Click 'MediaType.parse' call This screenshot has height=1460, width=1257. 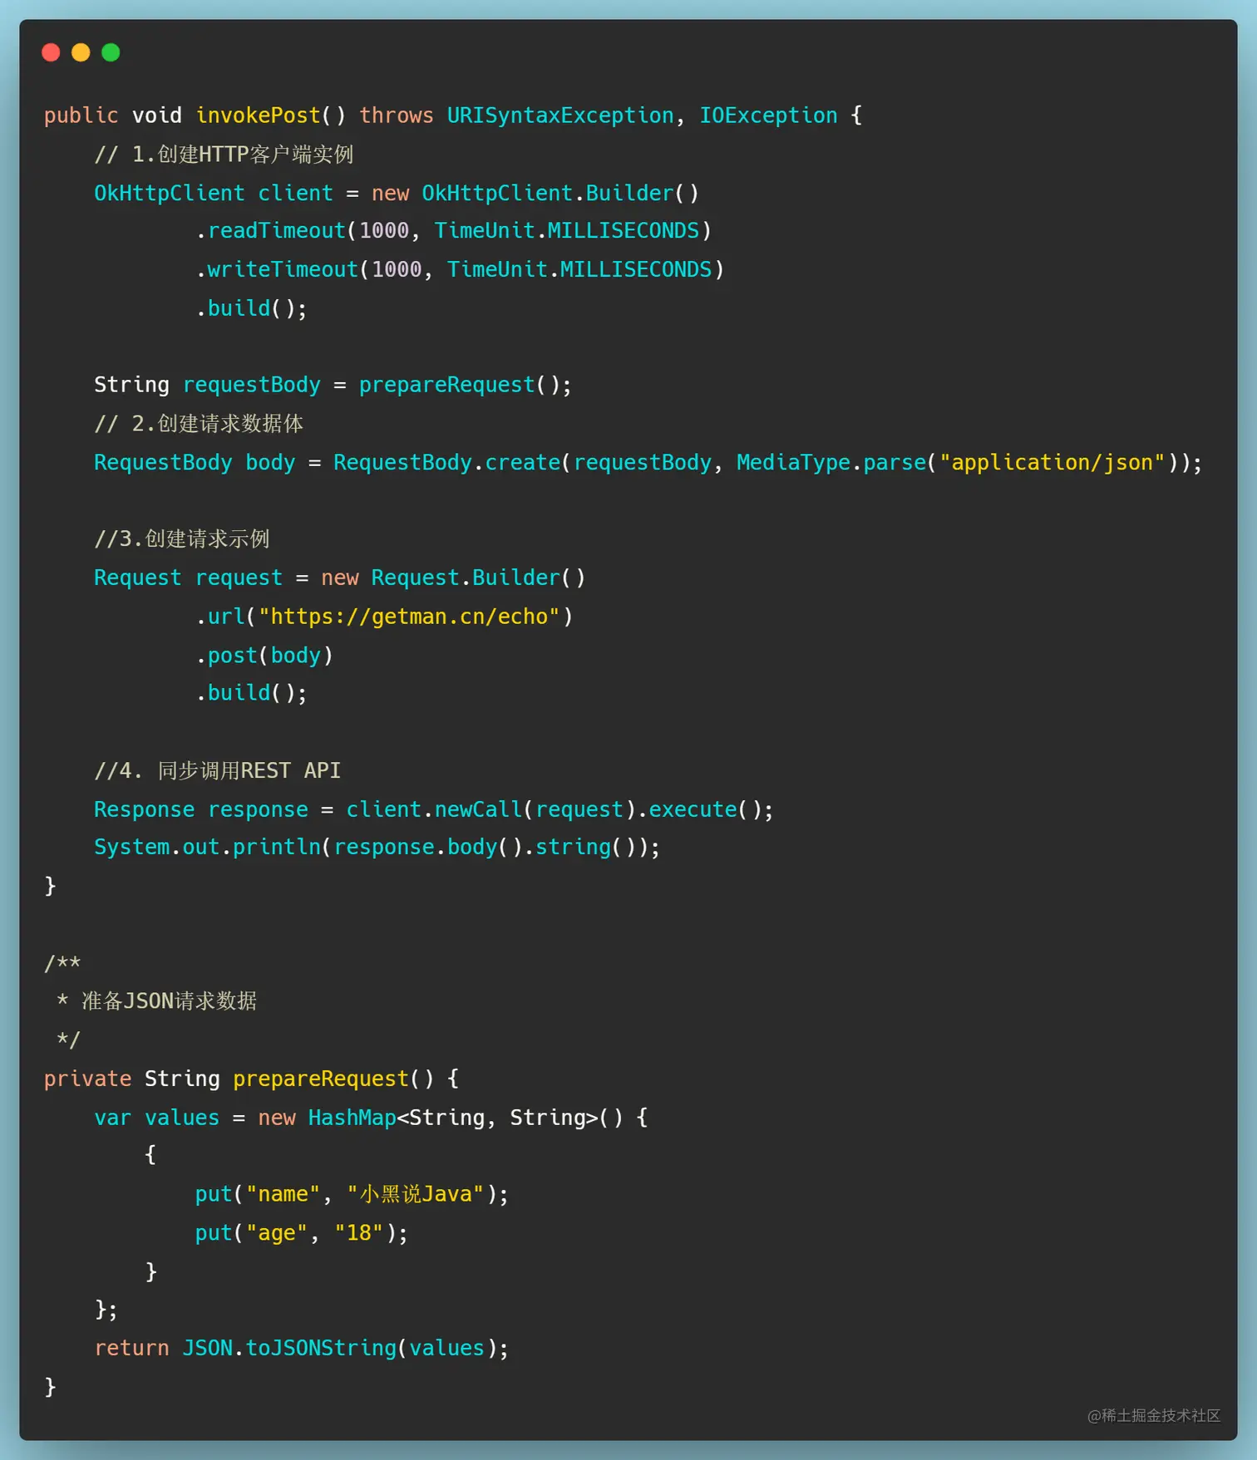[831, 462]
